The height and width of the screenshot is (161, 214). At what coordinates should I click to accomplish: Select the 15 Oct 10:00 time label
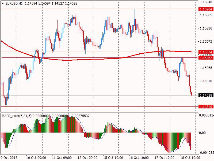coord(113,158)
